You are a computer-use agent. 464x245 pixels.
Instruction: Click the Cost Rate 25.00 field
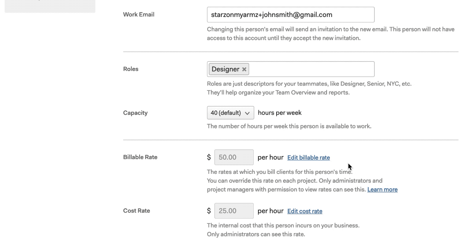point(234,211)
